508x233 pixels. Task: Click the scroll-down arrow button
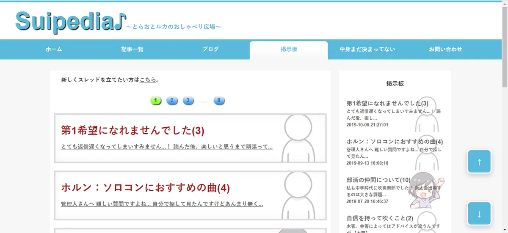point(479,214)
